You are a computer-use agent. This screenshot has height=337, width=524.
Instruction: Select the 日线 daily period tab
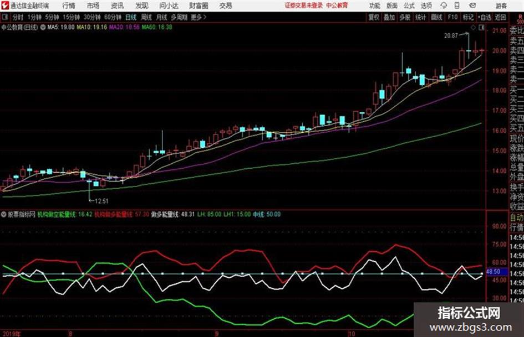(131, 17)
